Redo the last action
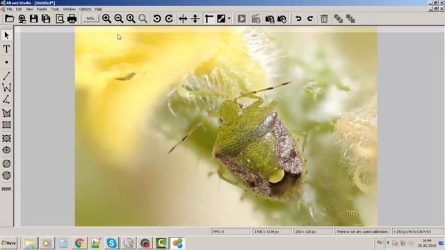The width and height of the screenshot is (445, 250). (310, 19)
